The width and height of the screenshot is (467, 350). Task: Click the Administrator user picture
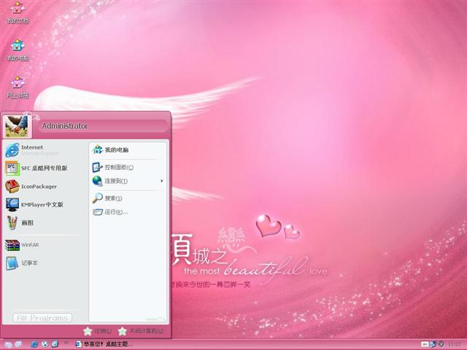coord(17,126)
